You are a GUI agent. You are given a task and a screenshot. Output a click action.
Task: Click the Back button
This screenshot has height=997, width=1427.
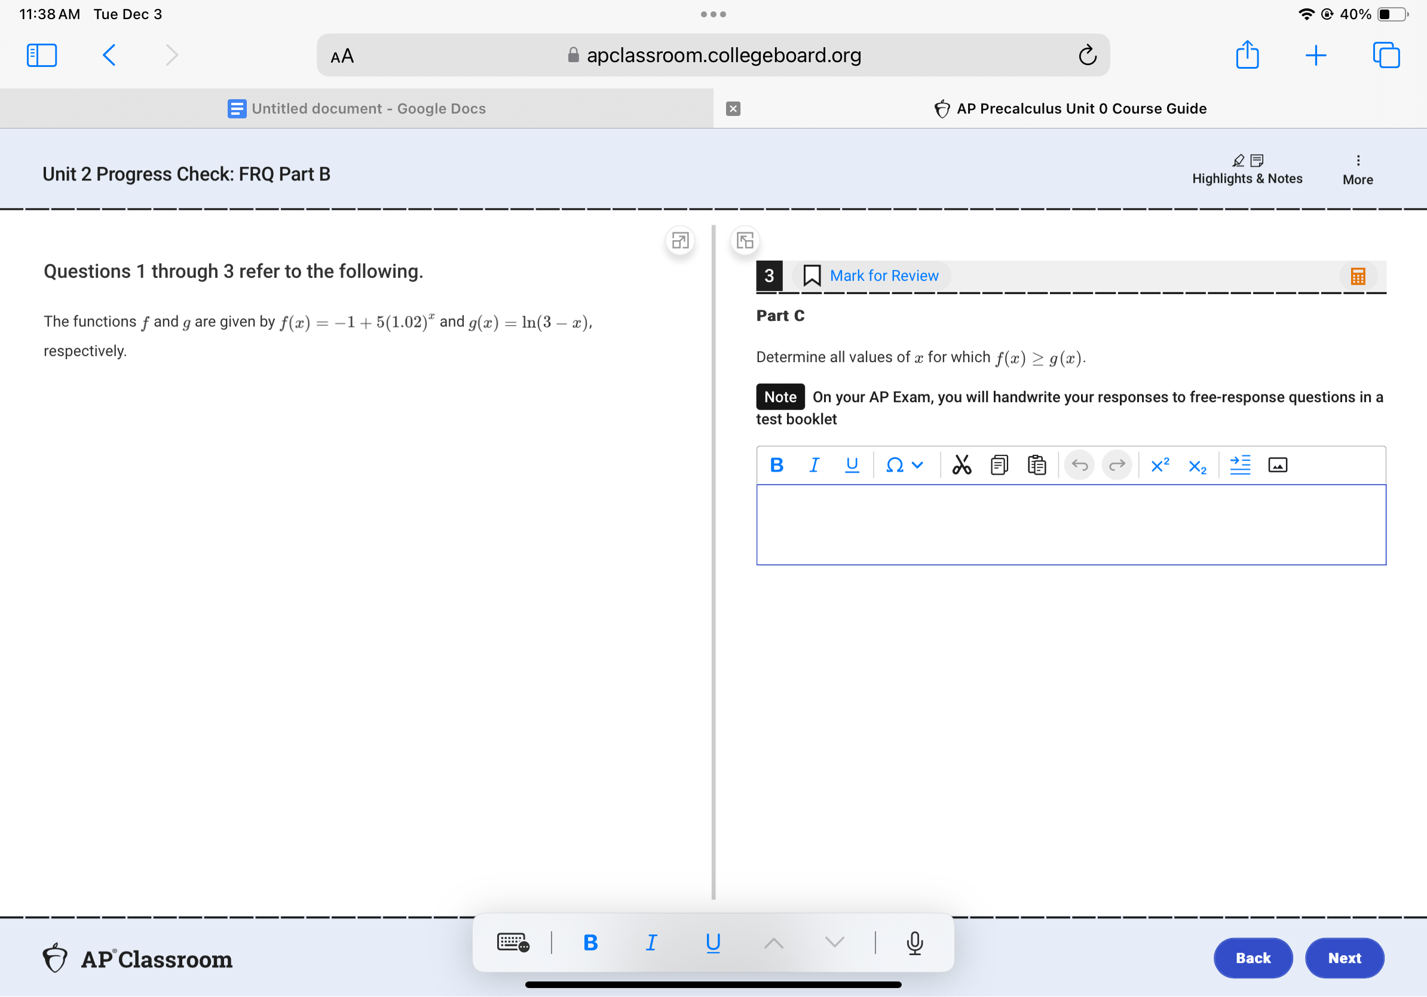click(1253, 958)
